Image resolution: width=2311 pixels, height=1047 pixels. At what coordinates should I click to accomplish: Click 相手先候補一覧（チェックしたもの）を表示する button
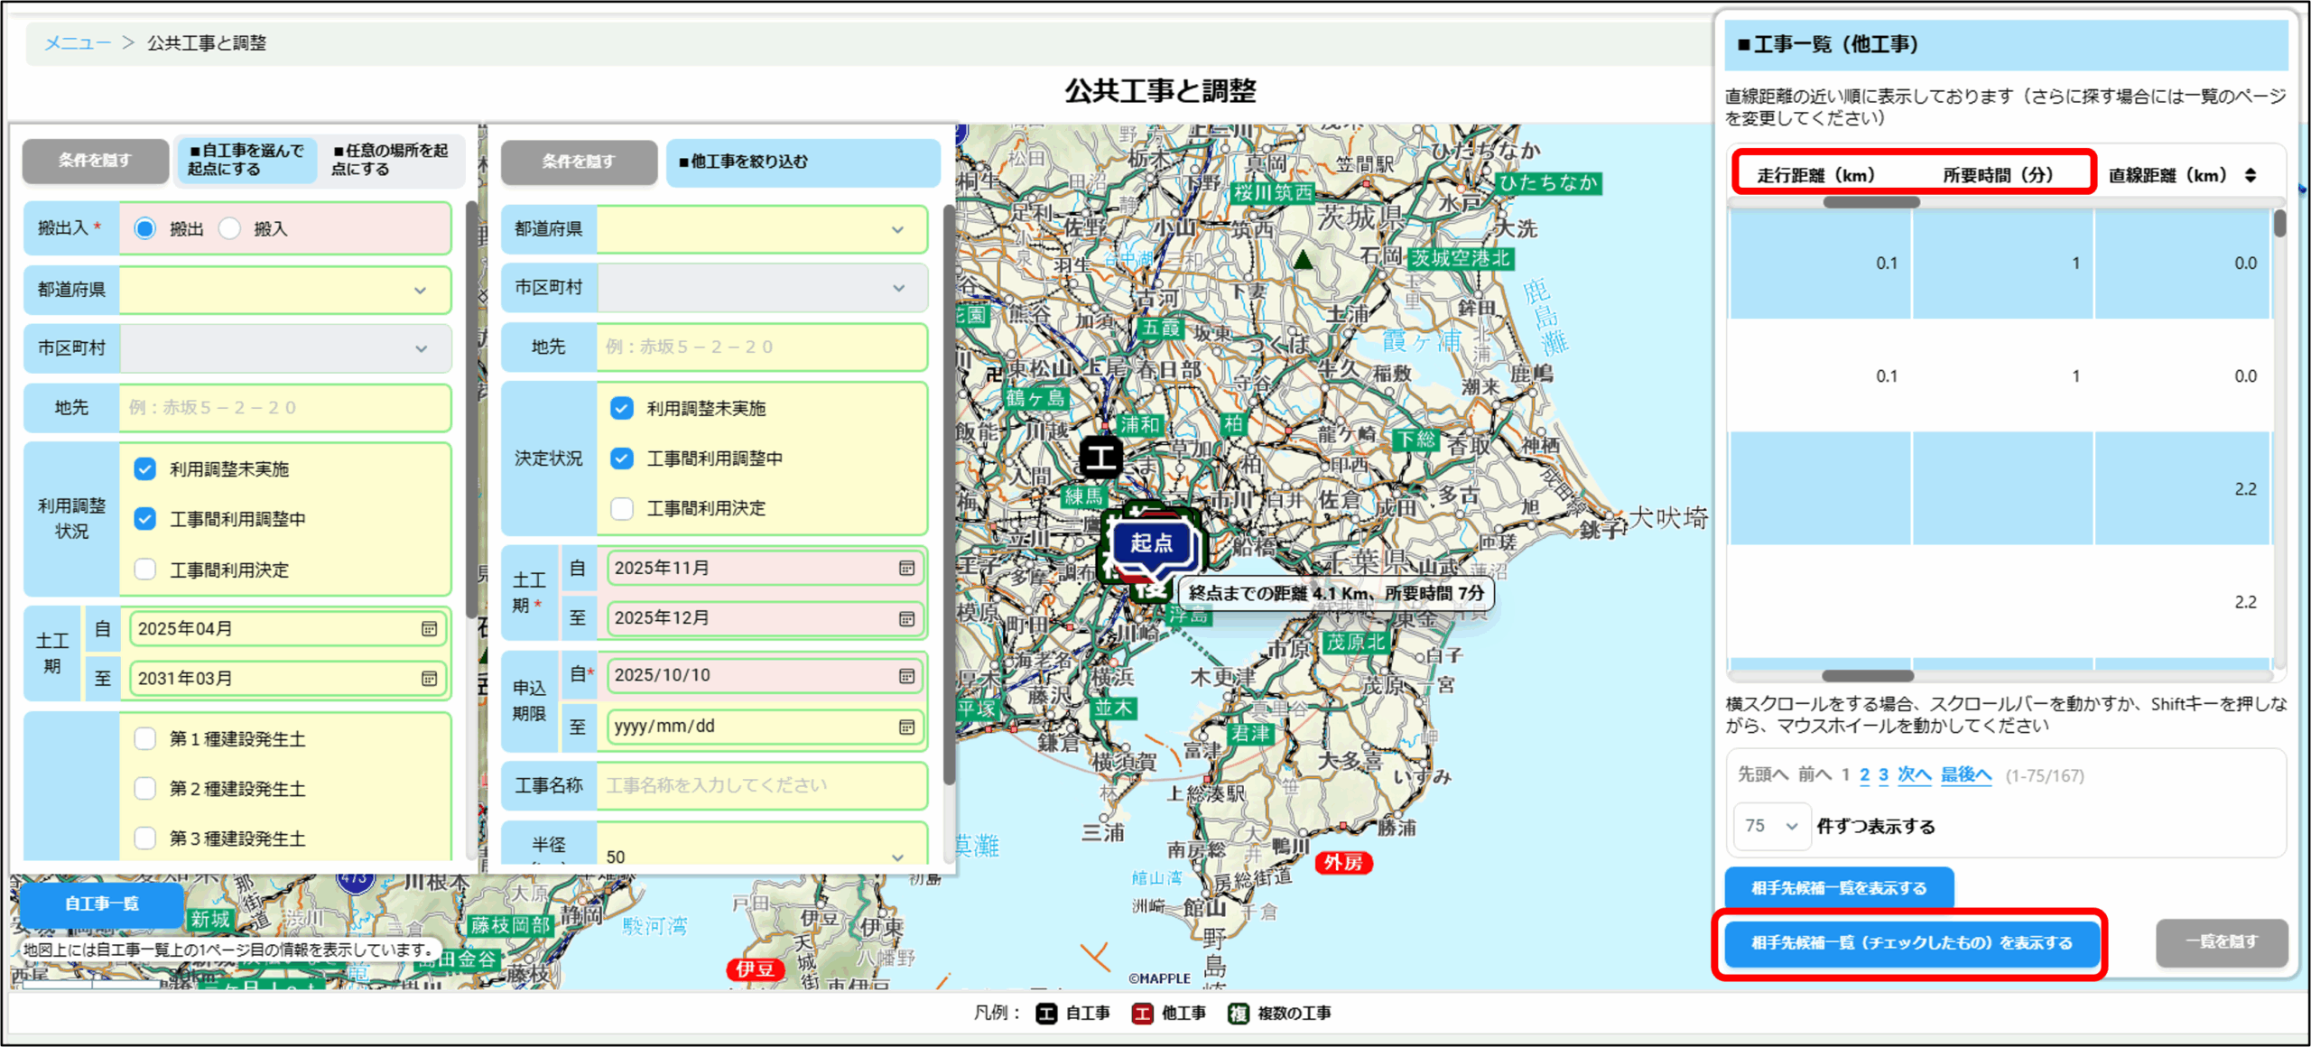pyautogui.click(x=1910, y=942)
